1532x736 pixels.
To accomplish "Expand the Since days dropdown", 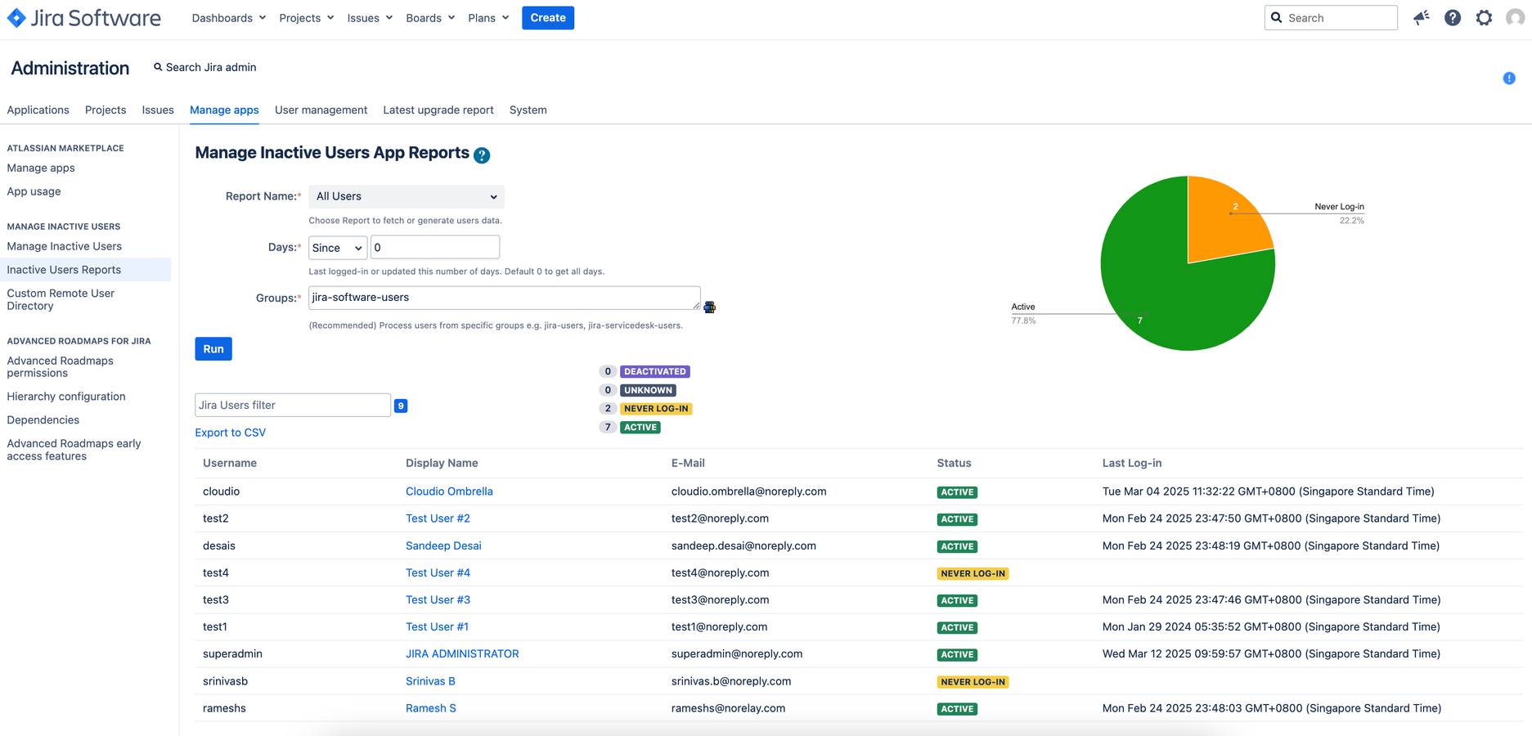I will coord(338,248).
